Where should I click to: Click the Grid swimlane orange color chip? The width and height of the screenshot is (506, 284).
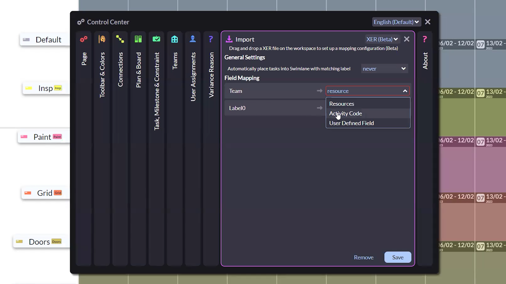(28, 193)
